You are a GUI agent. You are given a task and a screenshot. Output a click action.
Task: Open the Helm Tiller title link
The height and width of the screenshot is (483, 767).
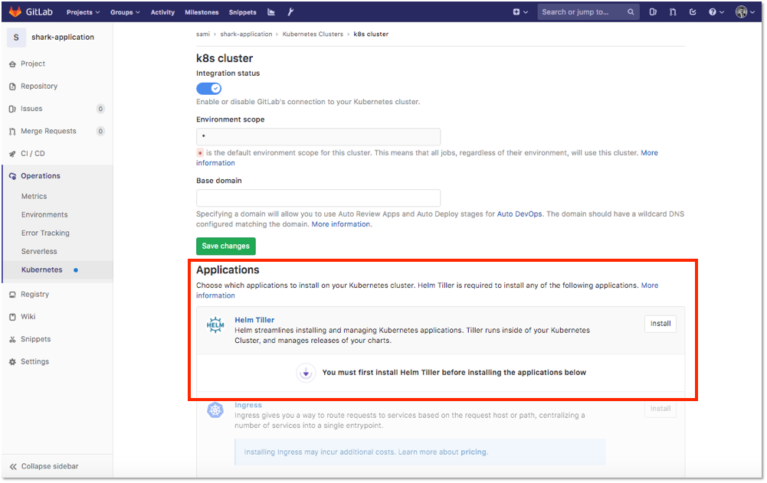[x=254, y=320]
